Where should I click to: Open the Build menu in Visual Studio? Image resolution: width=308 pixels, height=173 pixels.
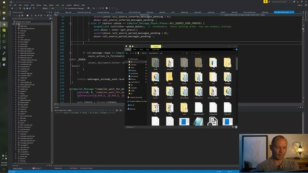click(x=33, y=5)
